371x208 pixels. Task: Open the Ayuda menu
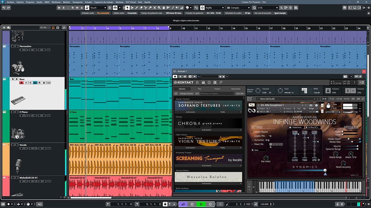(147, 2)
